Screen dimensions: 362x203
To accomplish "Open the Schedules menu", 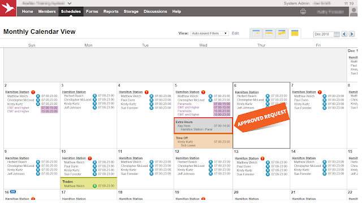I will [71, 11].
